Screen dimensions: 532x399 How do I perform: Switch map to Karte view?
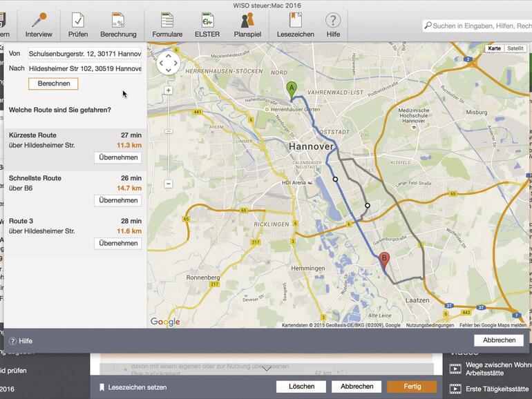[494, 48]
